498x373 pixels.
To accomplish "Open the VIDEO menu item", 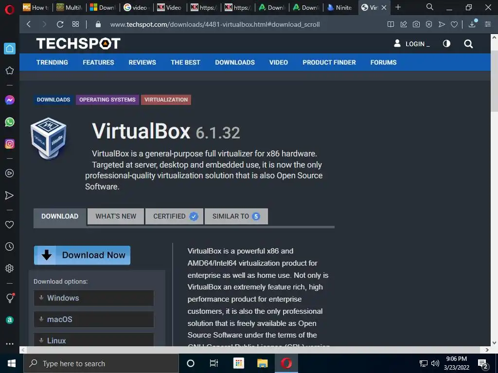I will [x=279, y=63].
